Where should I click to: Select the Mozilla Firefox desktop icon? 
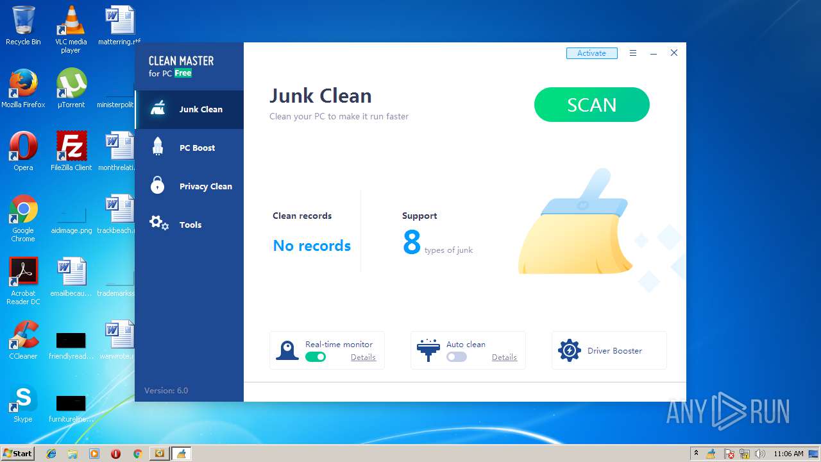pyautogui.click(x=23, y=89)
